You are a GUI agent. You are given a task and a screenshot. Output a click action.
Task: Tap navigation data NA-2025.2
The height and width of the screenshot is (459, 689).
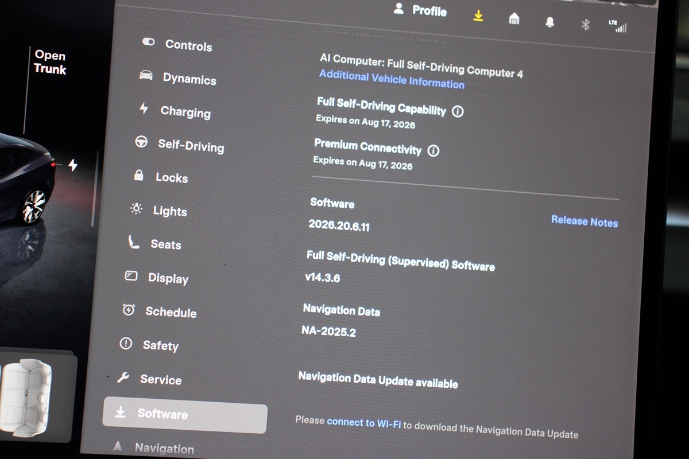[x=328, y=331]
